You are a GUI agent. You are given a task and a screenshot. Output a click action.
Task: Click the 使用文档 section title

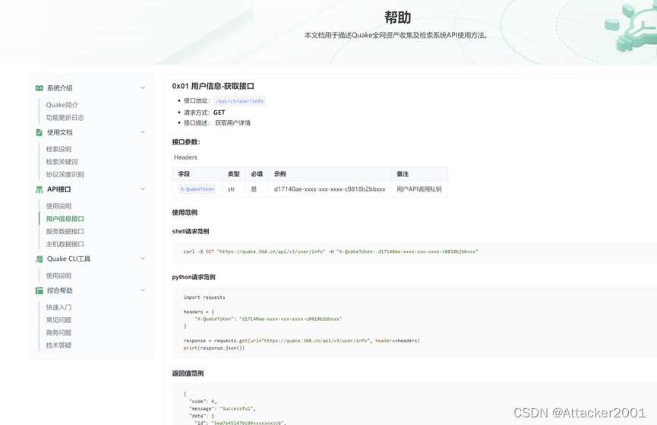(59, 132)
